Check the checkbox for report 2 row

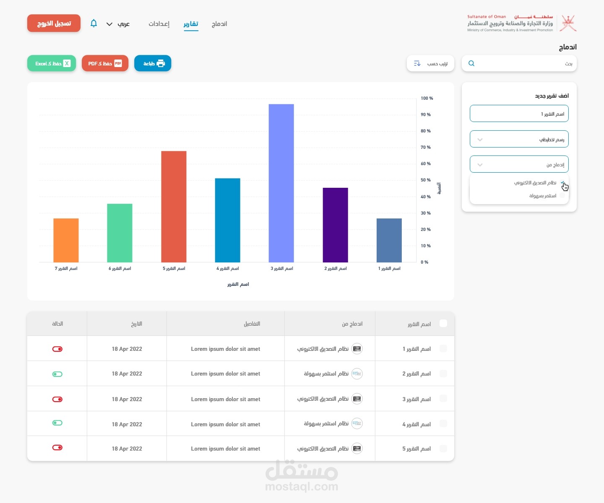coord(443,373)
